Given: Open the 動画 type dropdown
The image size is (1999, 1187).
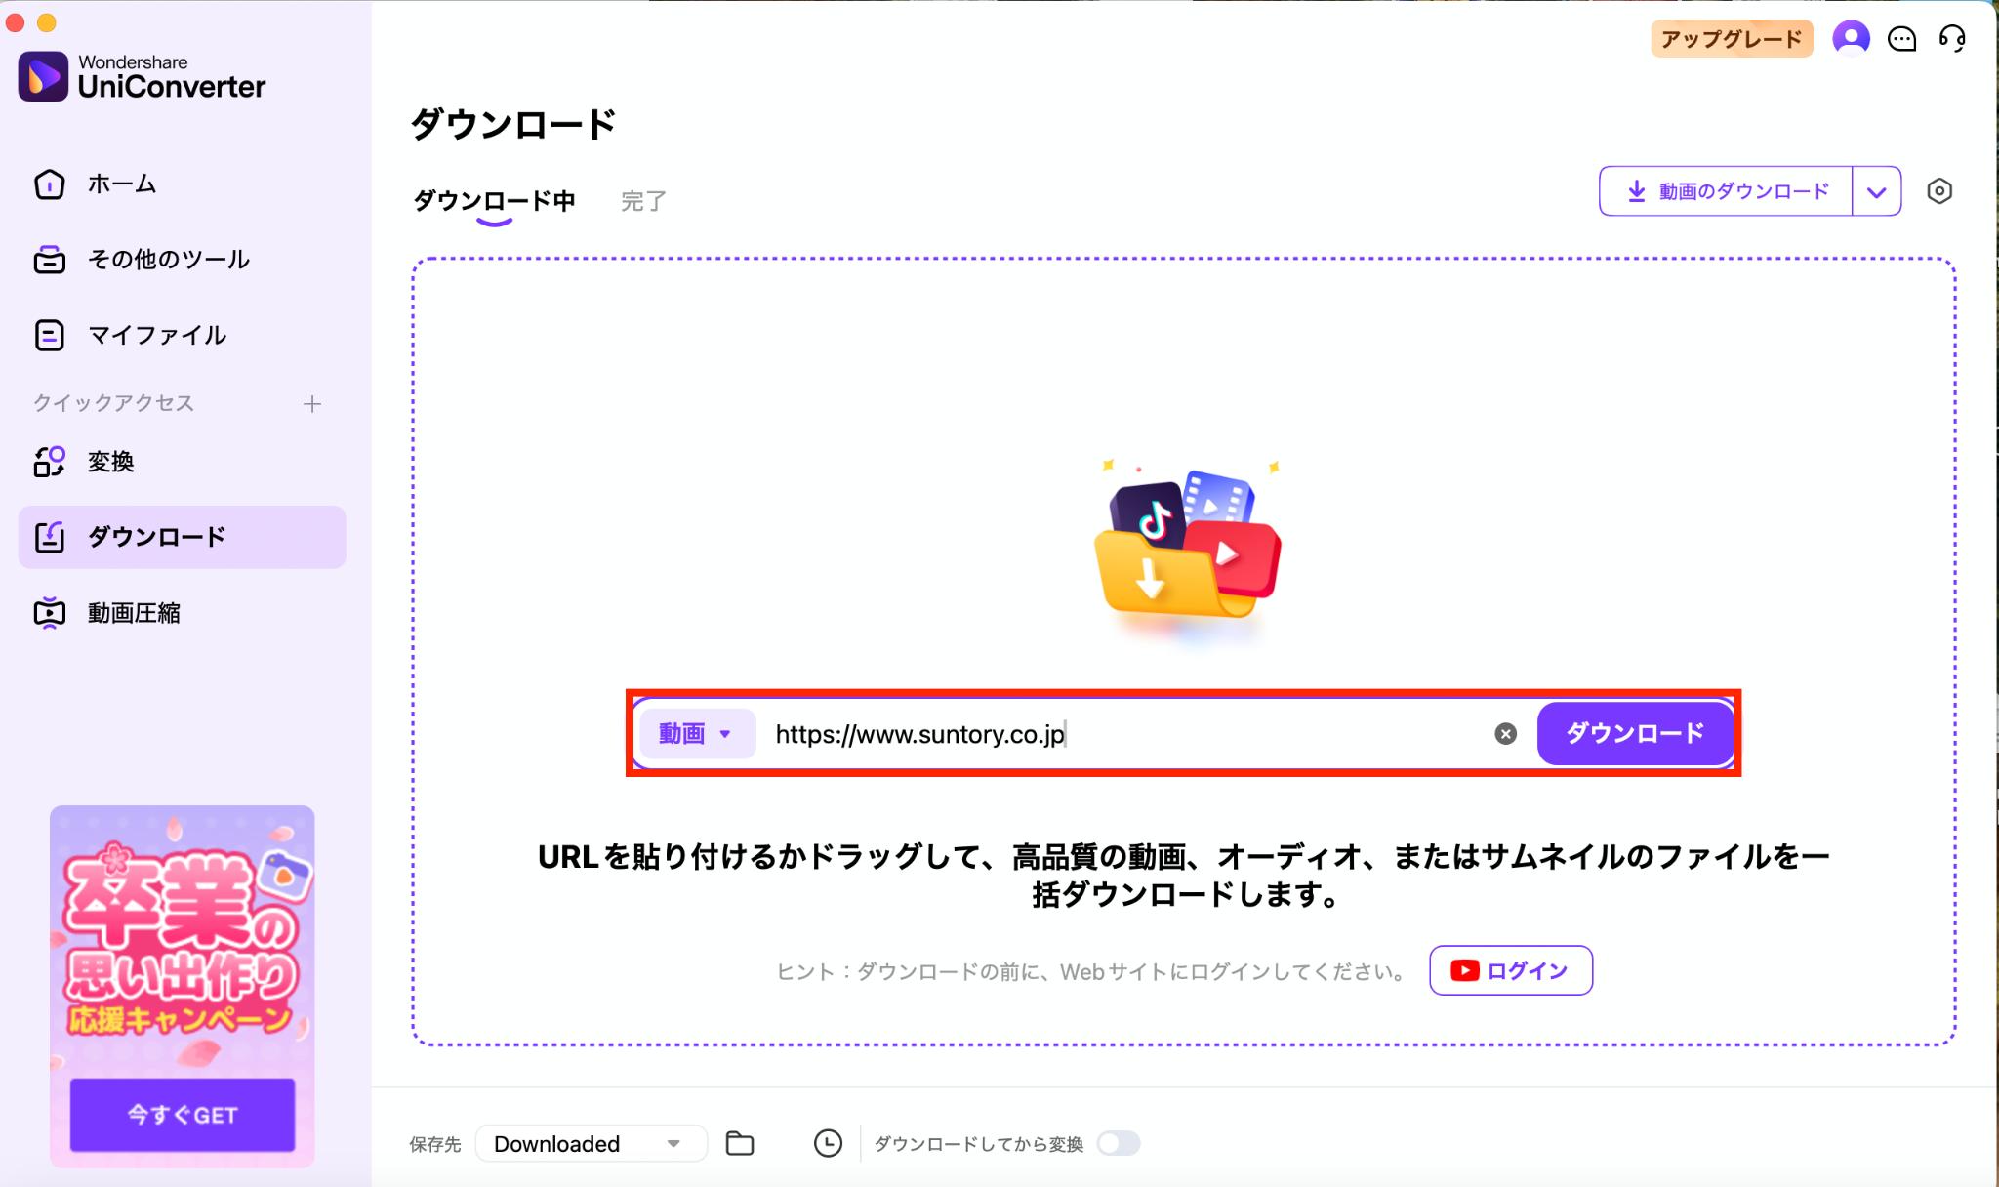Looking at the screenshot, I should coord(697,733).
